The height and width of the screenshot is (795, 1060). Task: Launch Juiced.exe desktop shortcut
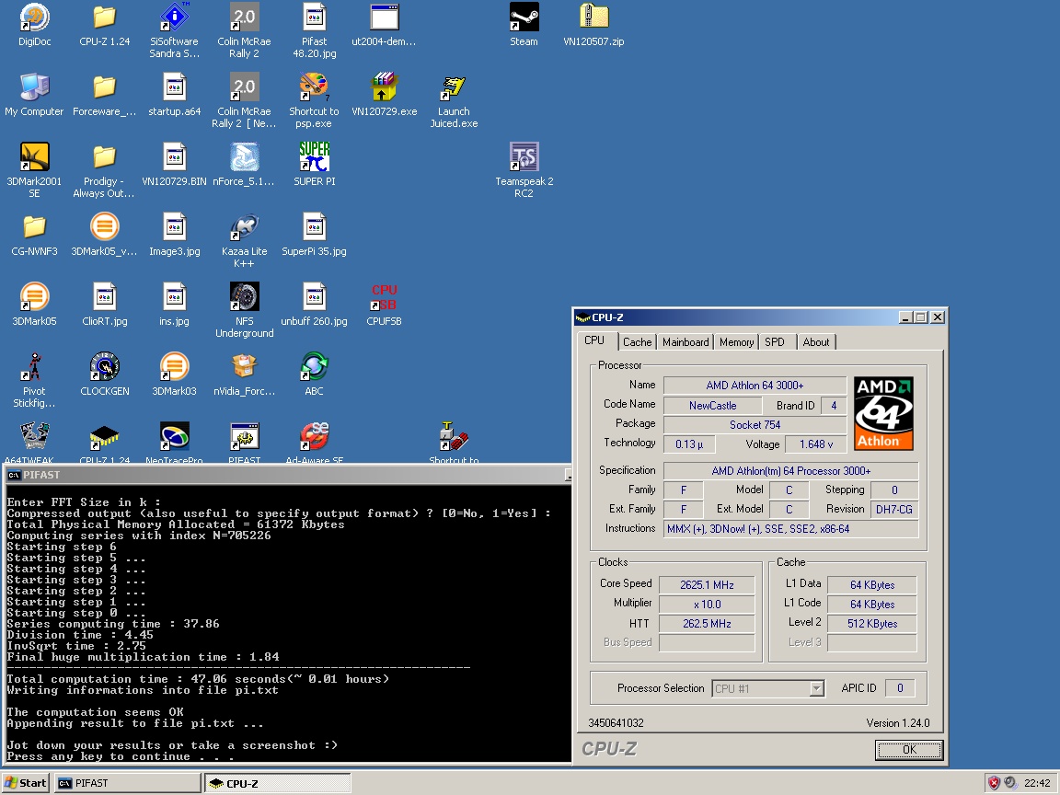click(454, 100)
